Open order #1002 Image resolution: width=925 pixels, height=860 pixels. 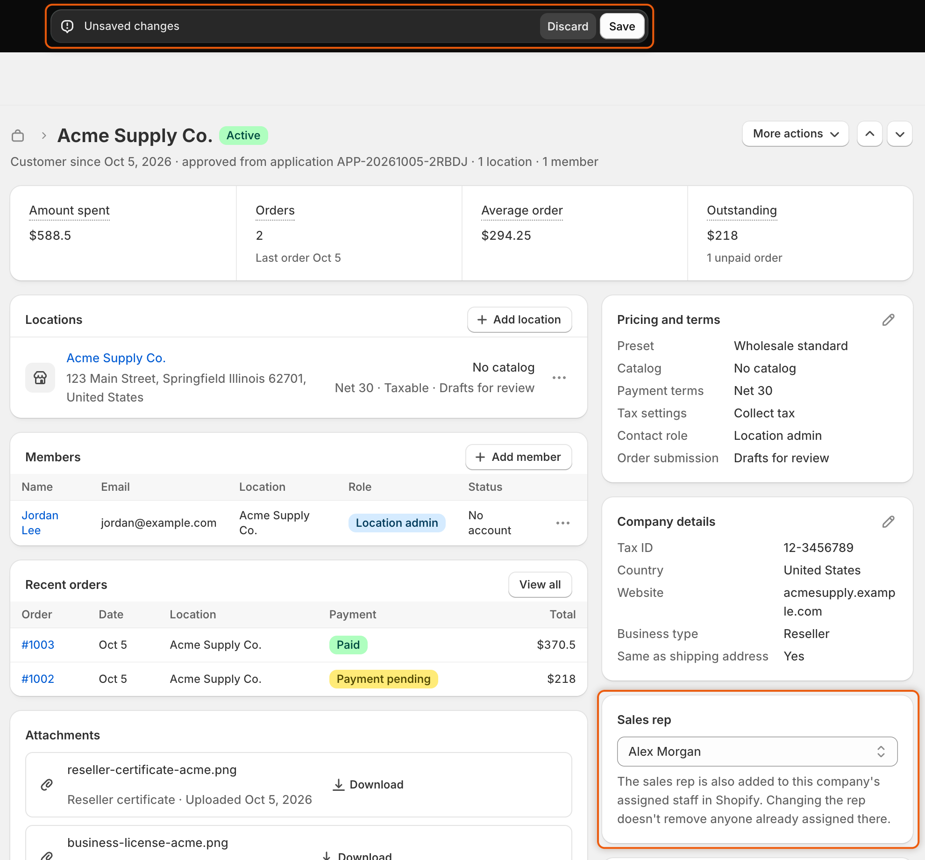pos(38,679)
